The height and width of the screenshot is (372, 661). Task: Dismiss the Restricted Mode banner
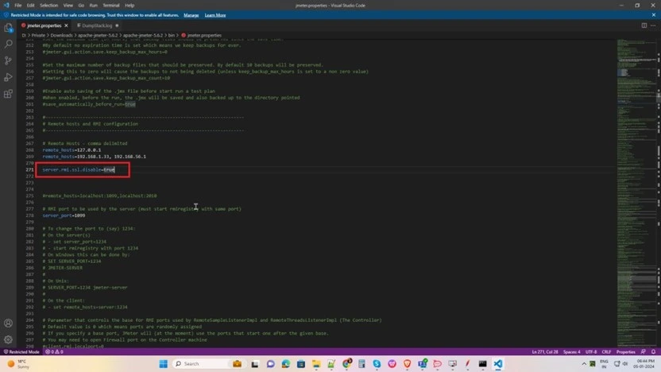coord(654,15)
